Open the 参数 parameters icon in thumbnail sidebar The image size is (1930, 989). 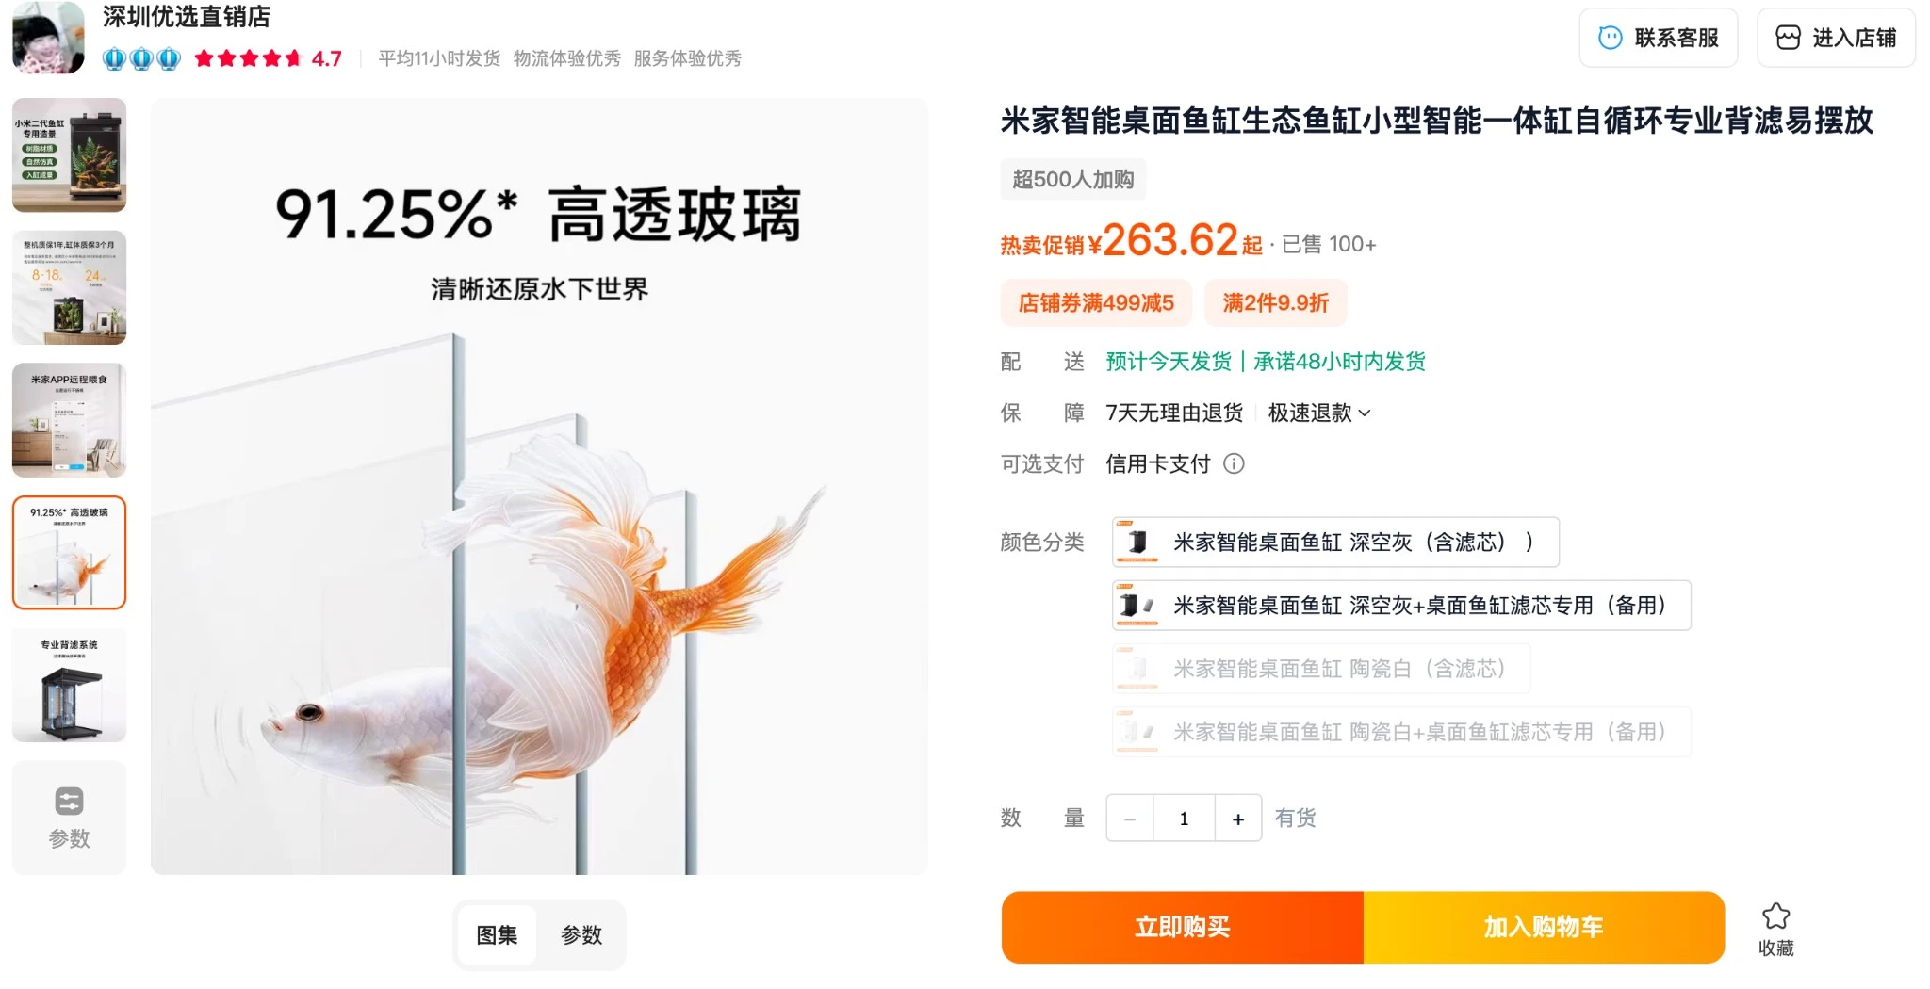tap(69, 818)
